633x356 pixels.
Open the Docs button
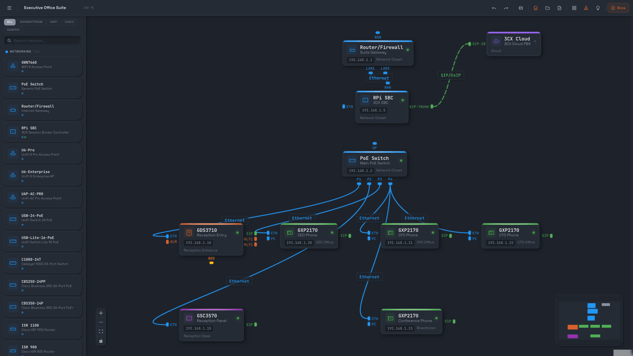coord(618,8)
